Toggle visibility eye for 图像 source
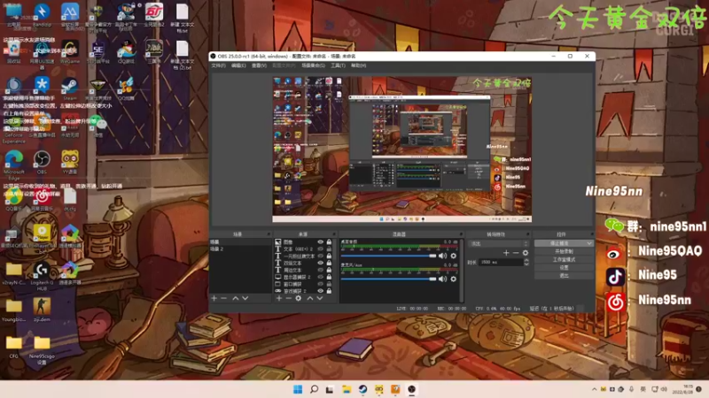 point(320,242)
